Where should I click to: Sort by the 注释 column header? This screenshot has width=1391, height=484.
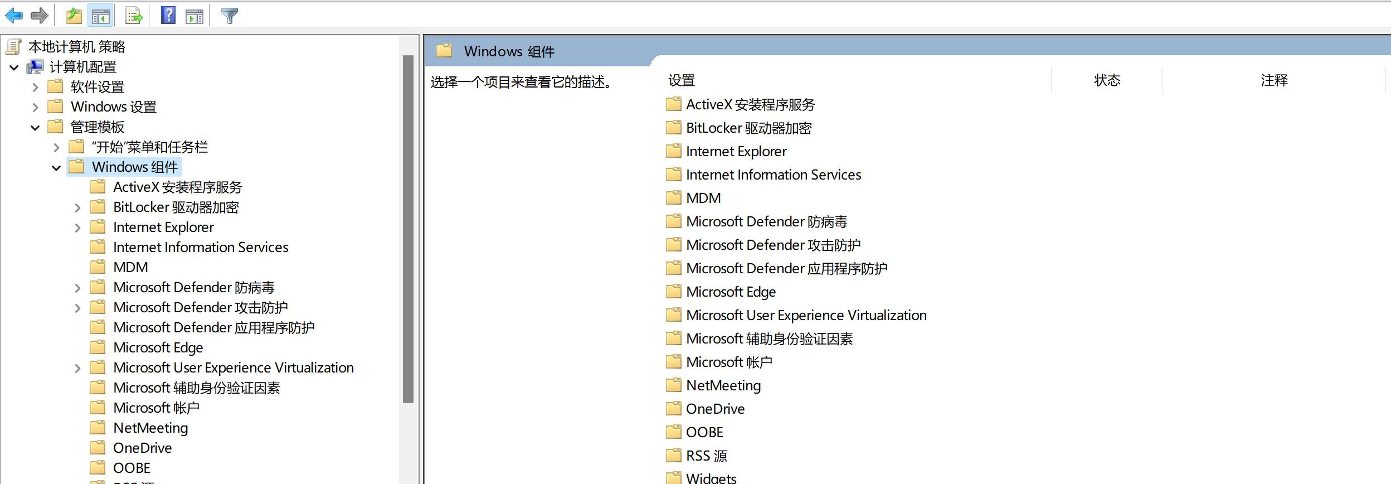(1274, 80)
